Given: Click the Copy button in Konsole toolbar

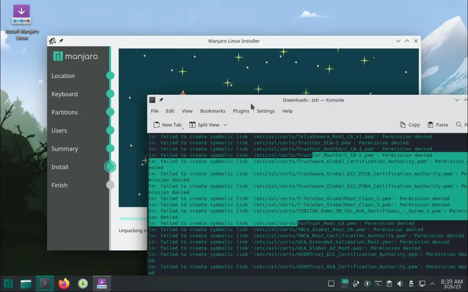Looking at the screenshot, I should pyautogui.click(x=409, y=125).
